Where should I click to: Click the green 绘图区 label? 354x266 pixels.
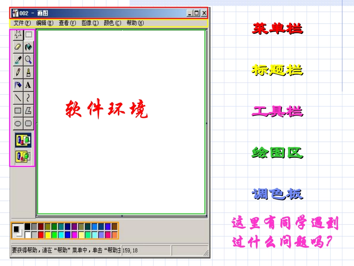point(278,153)
